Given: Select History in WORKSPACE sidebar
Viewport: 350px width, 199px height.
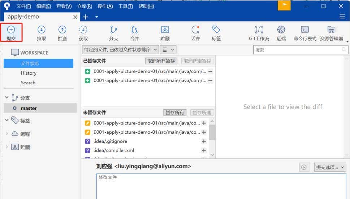Looking at the screenshot, I should pyautogui.click(x=29, y=73).
